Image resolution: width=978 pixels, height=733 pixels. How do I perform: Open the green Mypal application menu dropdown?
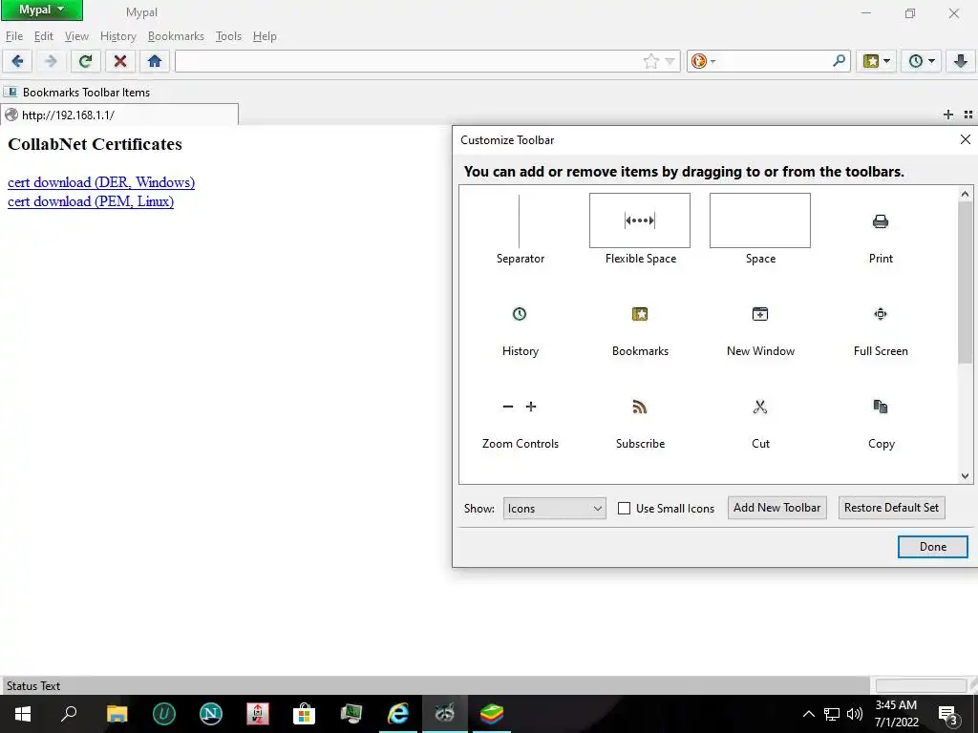[x=41, y=10]
